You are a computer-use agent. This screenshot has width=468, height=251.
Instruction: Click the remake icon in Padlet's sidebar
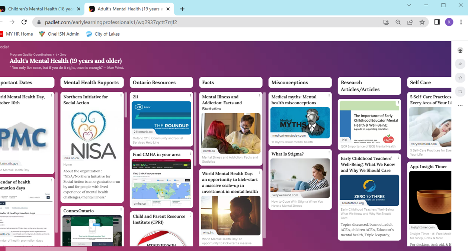click(x=460, y=92)
